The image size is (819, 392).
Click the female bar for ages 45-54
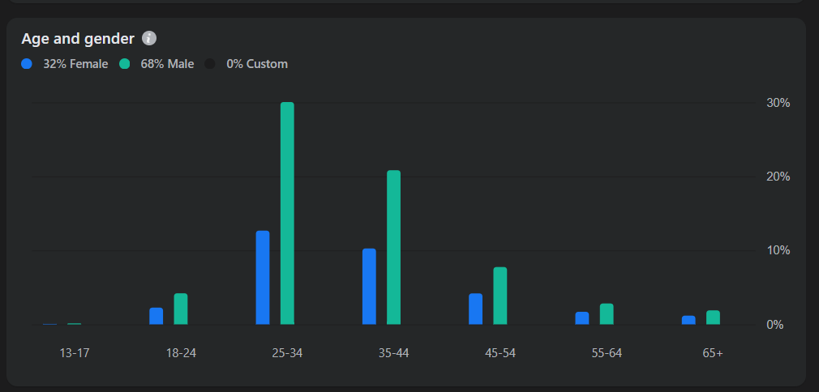tap(476, 309)
